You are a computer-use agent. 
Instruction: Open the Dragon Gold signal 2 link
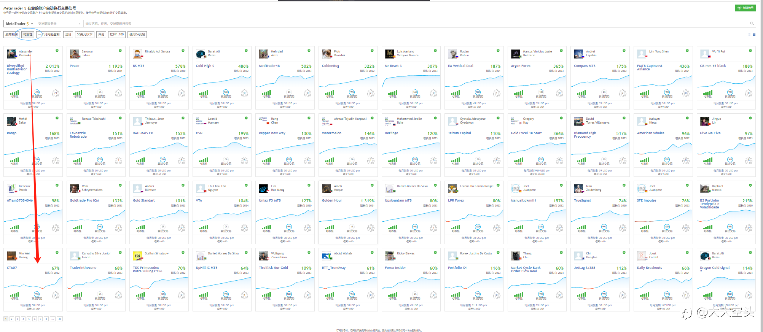(715, 269)
